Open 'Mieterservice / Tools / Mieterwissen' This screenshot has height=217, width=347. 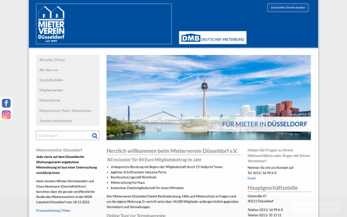click(x=68, y=111)
